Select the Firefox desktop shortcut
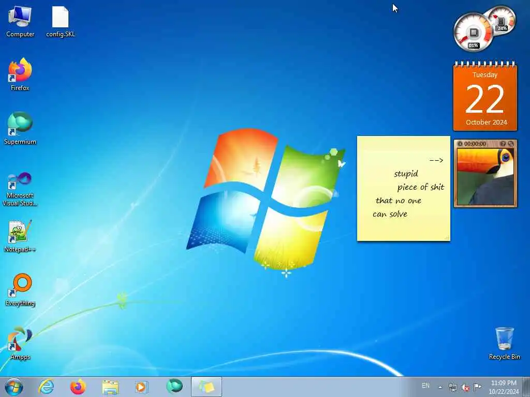 point(20,74)
